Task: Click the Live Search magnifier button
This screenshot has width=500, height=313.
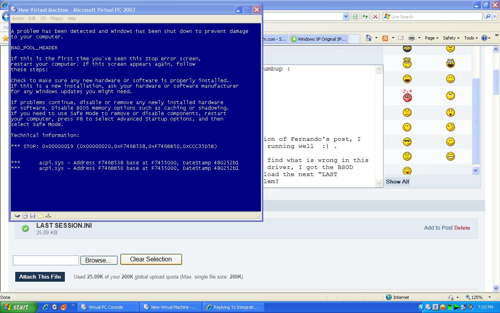Action: point(488,16)
